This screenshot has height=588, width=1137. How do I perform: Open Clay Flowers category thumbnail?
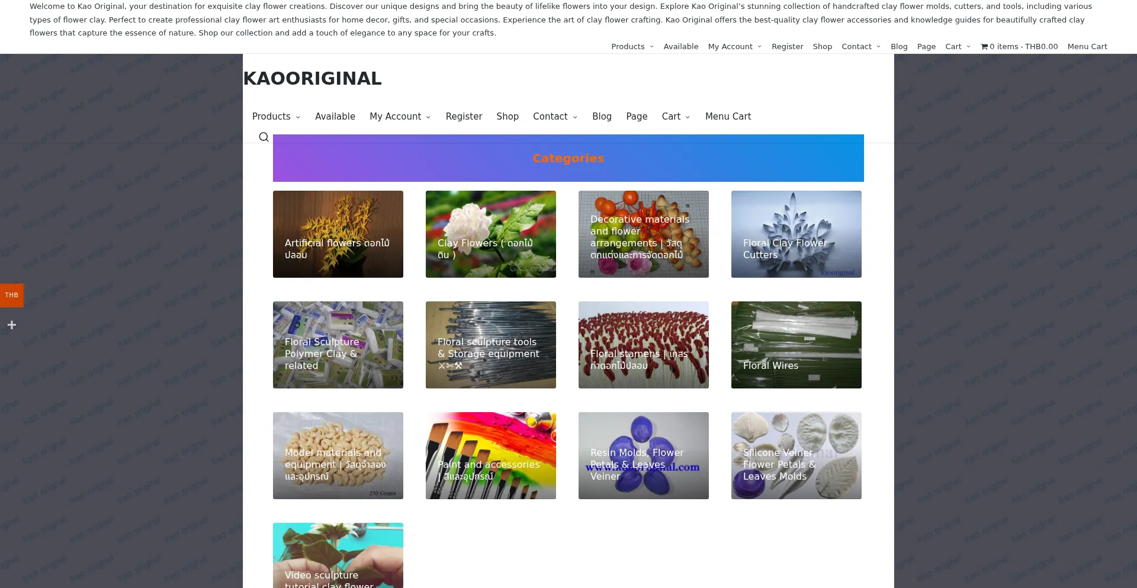point(491,234)
